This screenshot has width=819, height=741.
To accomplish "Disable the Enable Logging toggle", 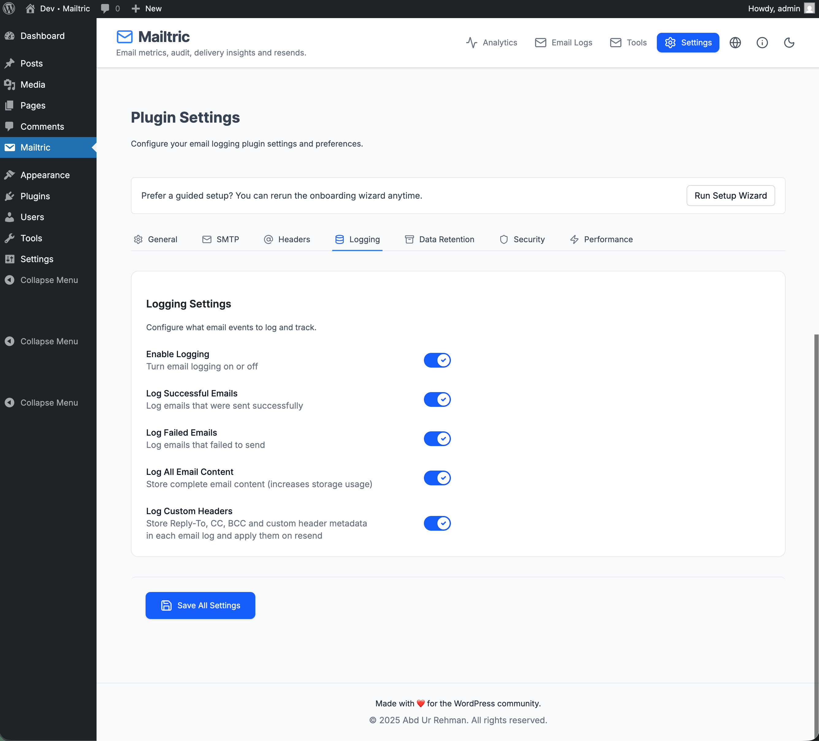I will (437, 360).
